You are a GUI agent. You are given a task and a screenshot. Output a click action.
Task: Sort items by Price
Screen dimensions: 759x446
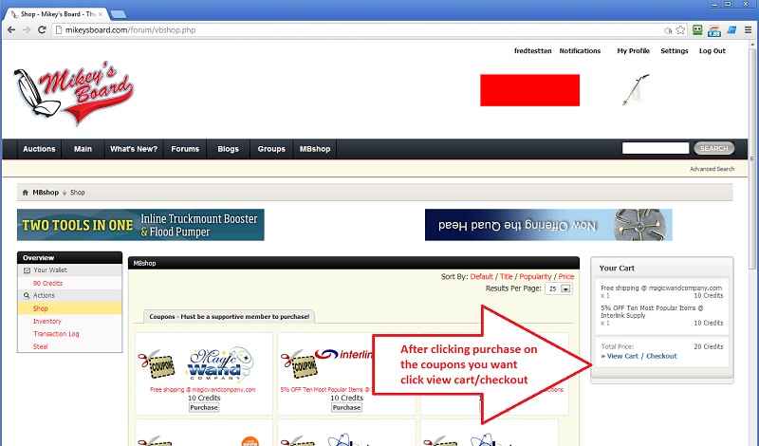pos(565,276)
